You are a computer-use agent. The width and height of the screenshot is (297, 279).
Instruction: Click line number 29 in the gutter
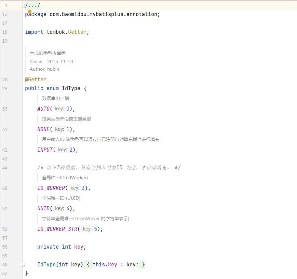(5, 88)
